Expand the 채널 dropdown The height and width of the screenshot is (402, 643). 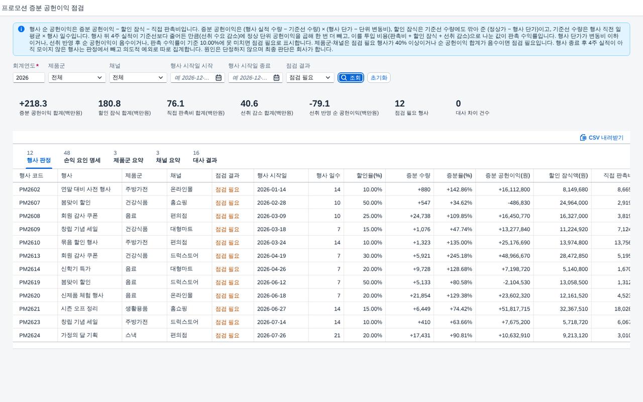point(138,77)
